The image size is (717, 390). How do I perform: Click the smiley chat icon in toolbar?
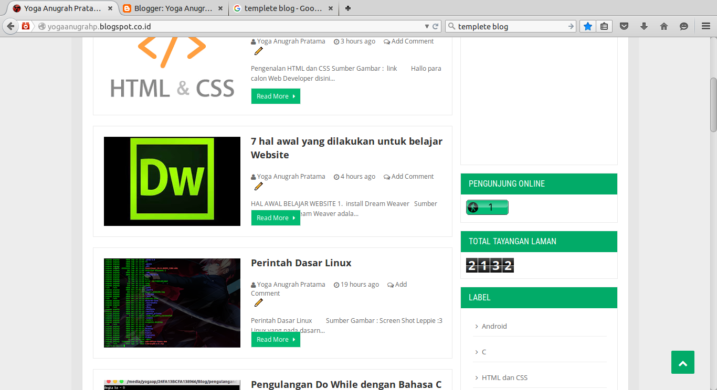pyautogui.click(x=684, y=26)
